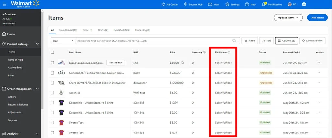Viewport: 332px width, 138px height.
Task: Check the Concord Cruiser Bike row checkbox
Action: [53, 73]
